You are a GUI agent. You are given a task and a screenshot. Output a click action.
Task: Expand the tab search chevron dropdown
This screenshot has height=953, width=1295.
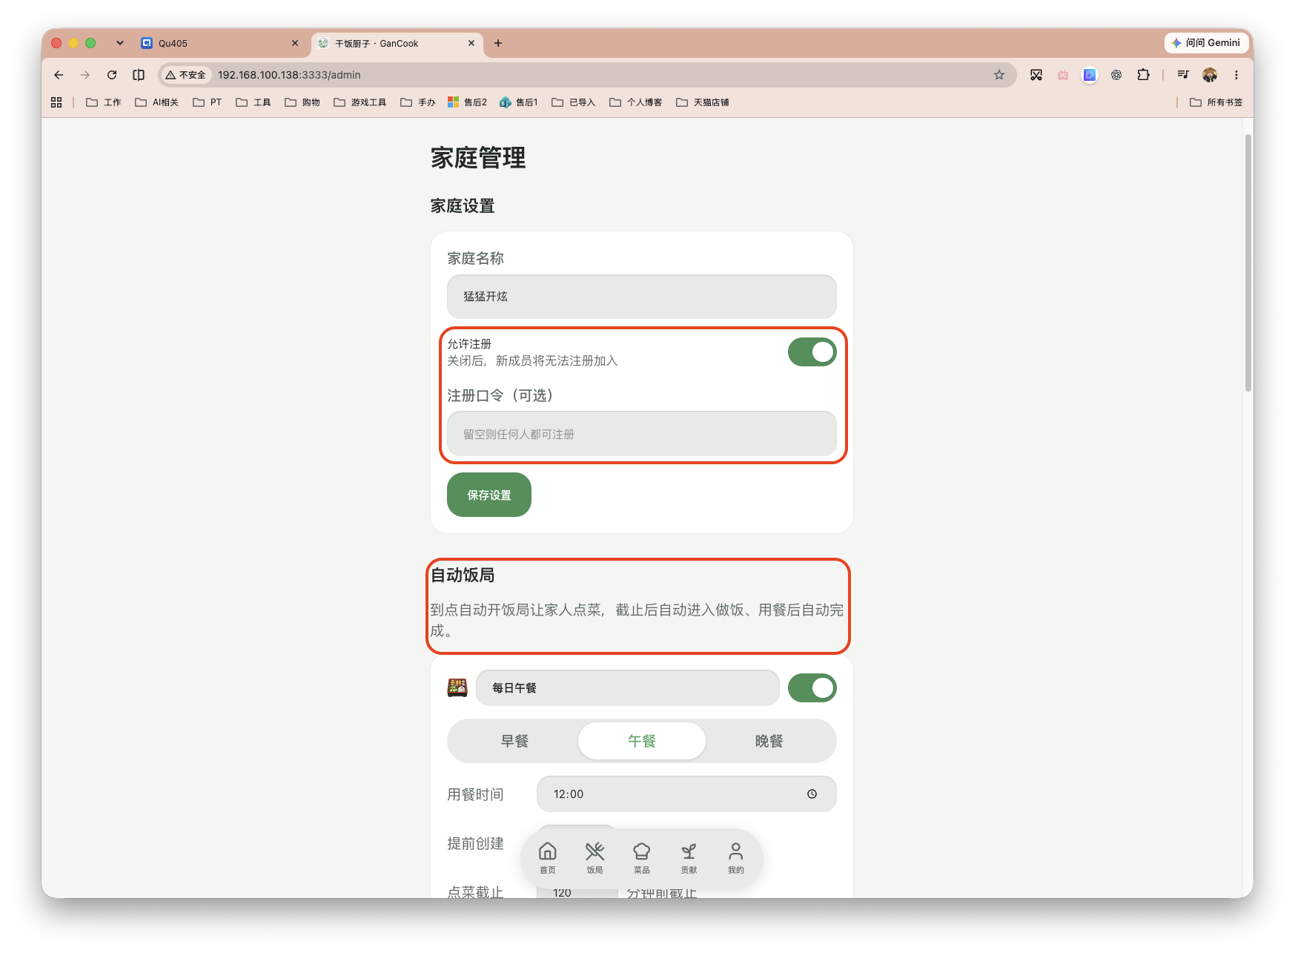pyautogui.click(x=120, y=43)
